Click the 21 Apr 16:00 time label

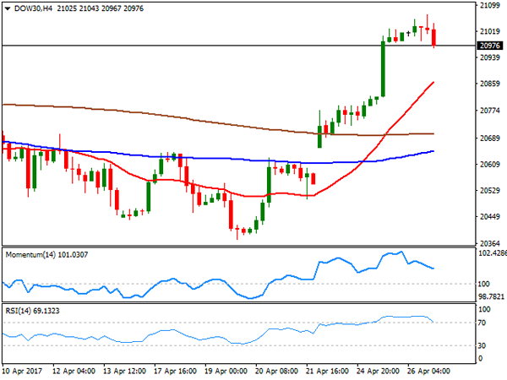point(327,371)
